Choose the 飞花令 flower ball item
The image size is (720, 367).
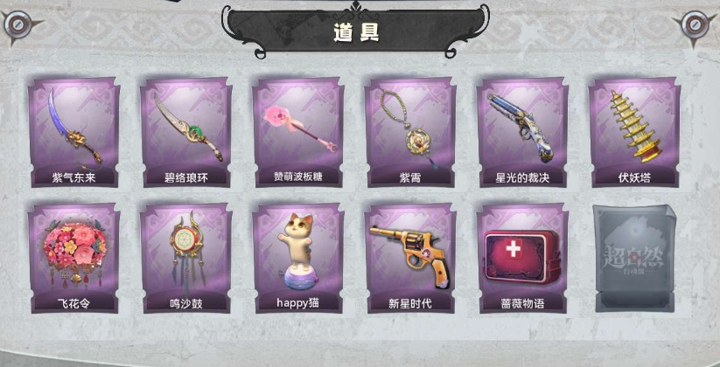[x=74, y=259]
